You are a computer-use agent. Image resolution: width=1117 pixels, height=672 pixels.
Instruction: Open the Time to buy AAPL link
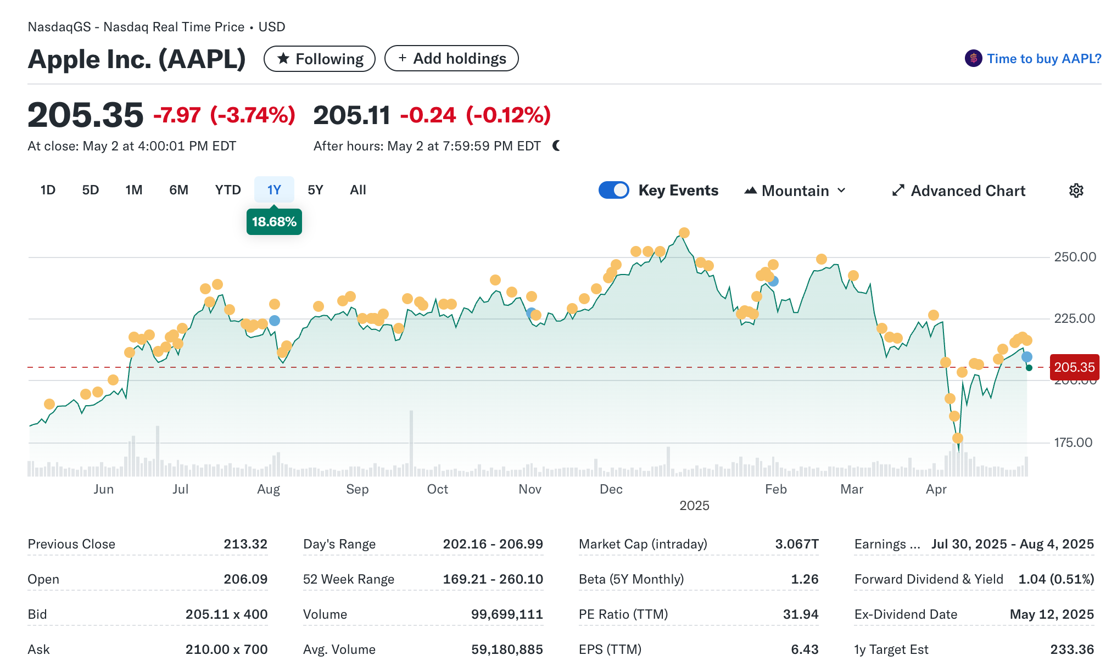click(1043, 59)
